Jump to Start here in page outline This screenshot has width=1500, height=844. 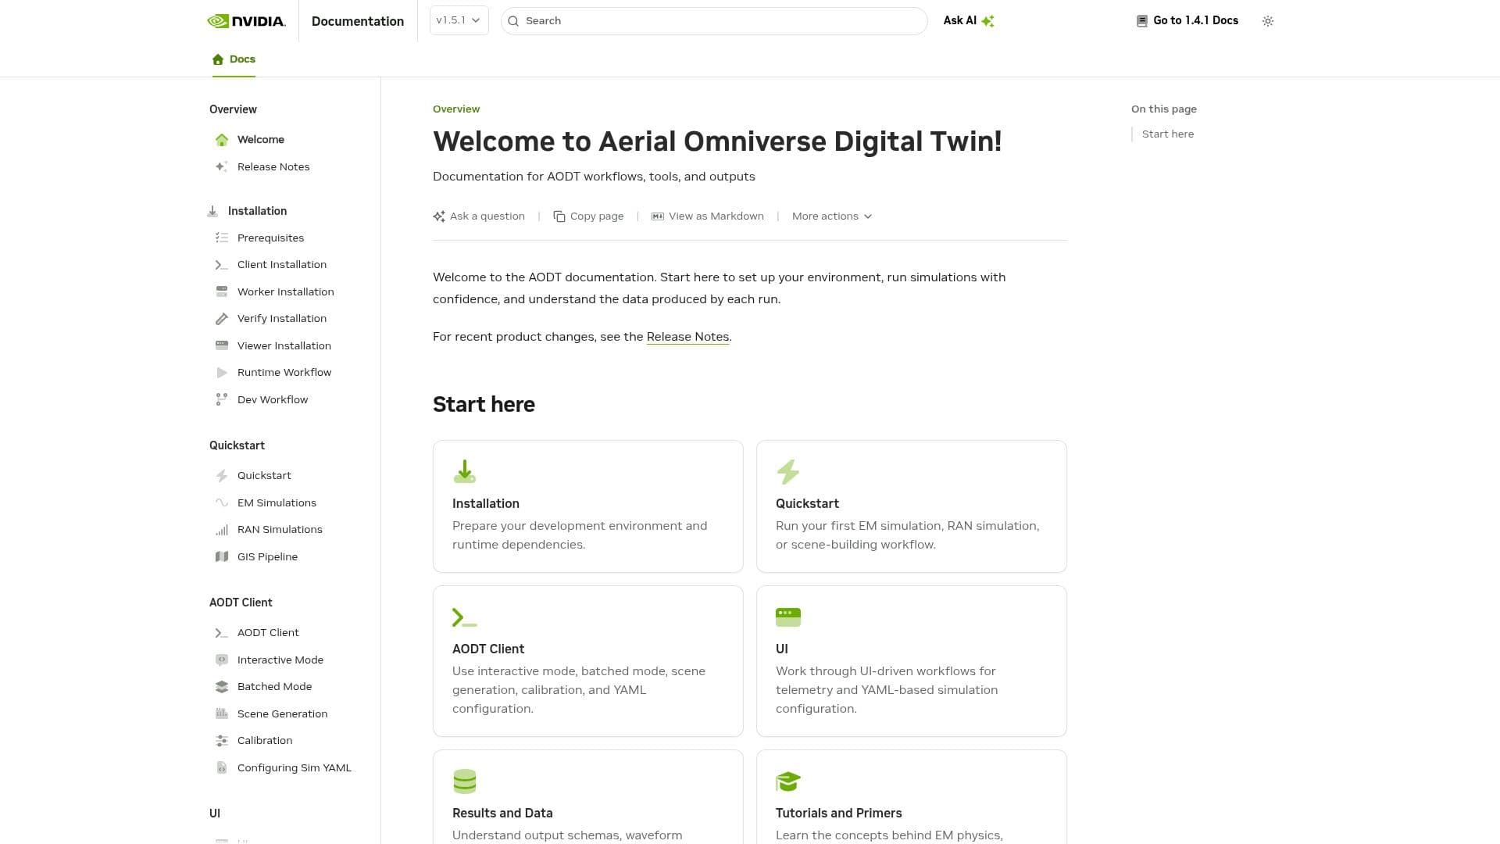[1167, 134]
